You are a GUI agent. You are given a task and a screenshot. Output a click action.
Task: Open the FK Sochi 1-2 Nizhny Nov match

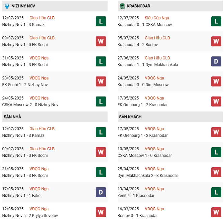click(x=25, y=85)
